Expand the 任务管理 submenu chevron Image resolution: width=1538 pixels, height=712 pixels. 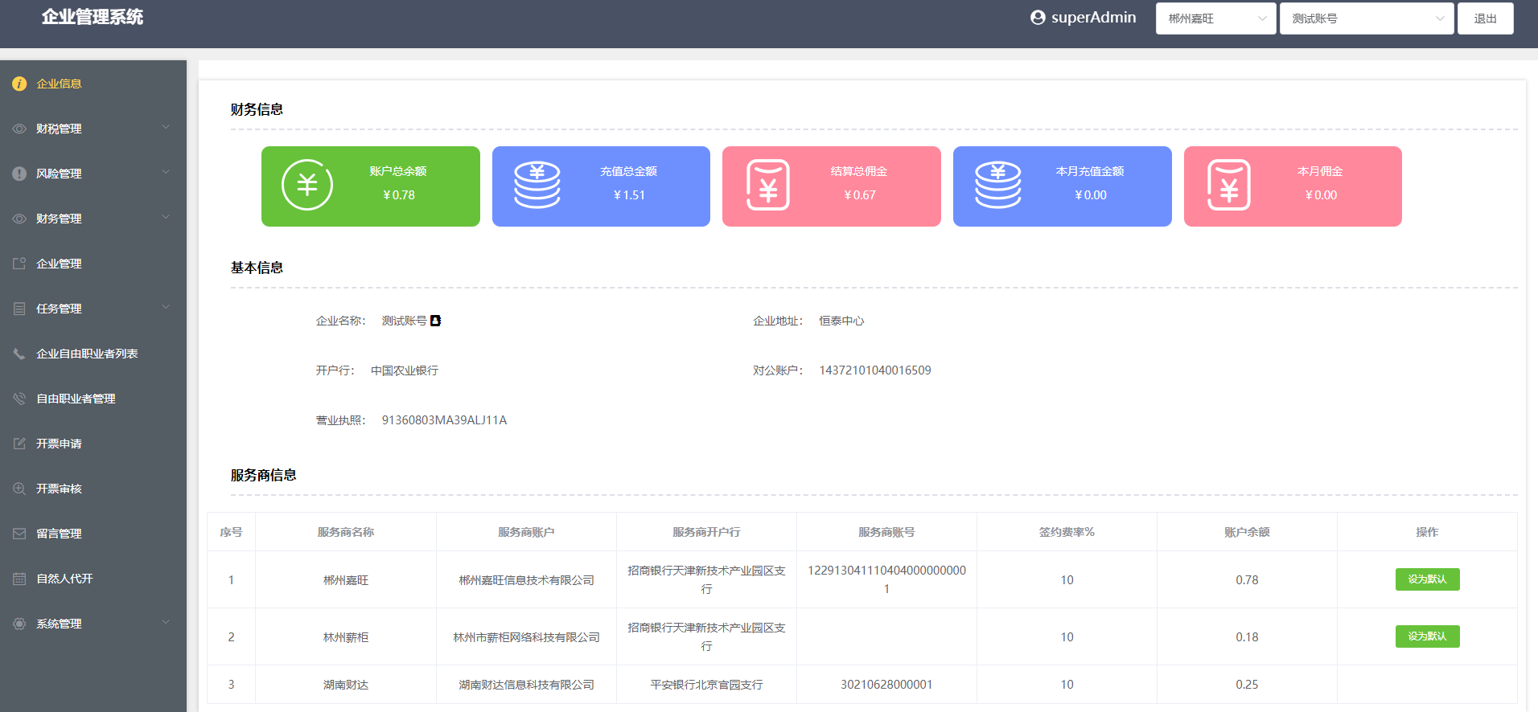pyautogui.click(x=166, y=307)
